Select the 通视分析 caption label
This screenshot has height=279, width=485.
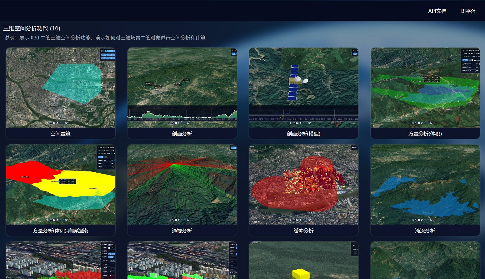click(x=182, y=231)
